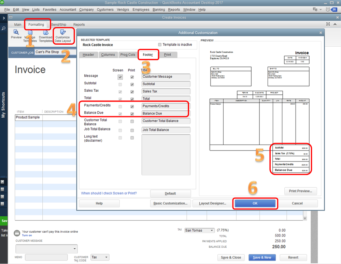Viewport: 341px width, 264px height.
Task: Click the QuickBooks logo icon in title bar
Action: point(2,2)
